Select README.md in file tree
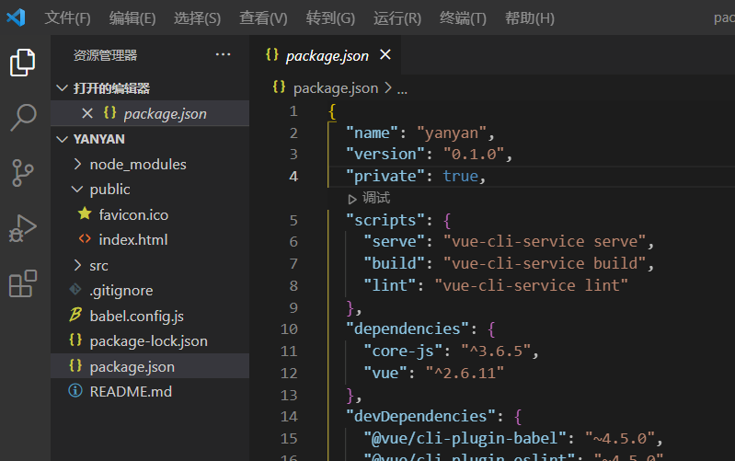This screenshot has height=461, width=735. [x=130, y=391]
